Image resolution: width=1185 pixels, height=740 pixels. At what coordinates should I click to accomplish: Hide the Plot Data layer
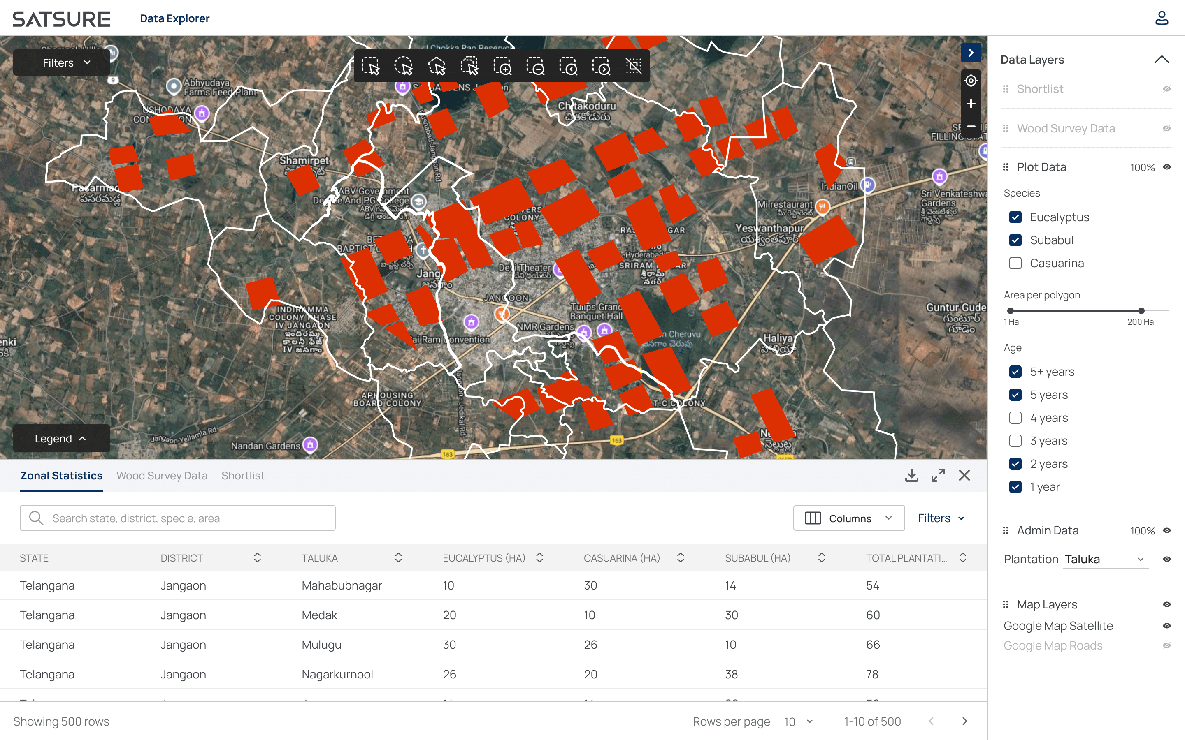[x=1166, y=167]
